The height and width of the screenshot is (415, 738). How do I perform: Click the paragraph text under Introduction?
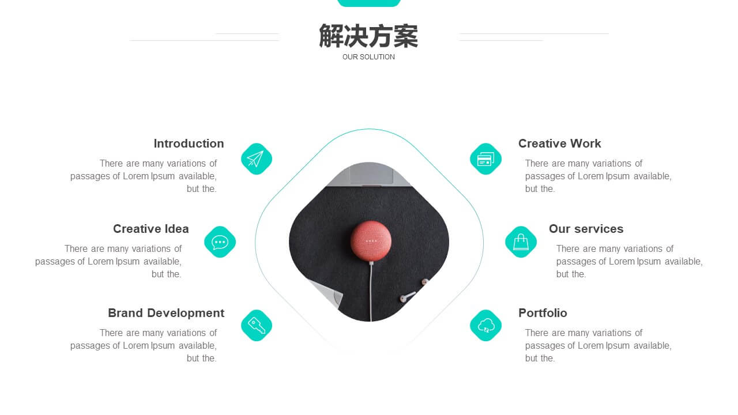[144, 176]
